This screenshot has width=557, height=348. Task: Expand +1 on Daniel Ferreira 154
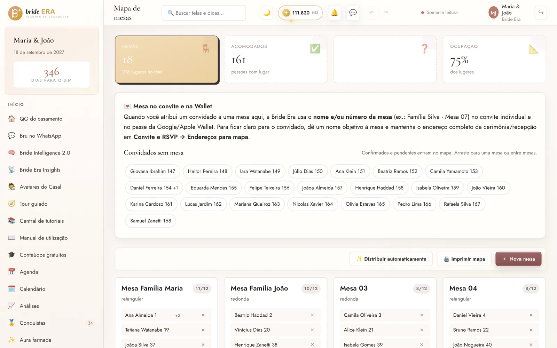click(176, 188)
